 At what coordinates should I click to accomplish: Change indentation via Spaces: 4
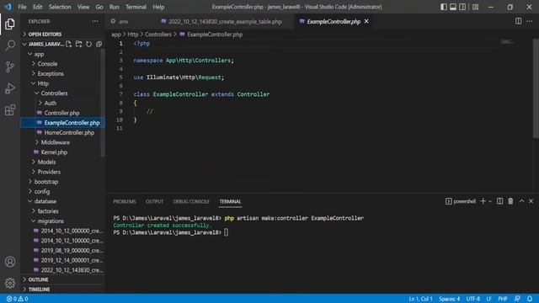coord(449,299)
